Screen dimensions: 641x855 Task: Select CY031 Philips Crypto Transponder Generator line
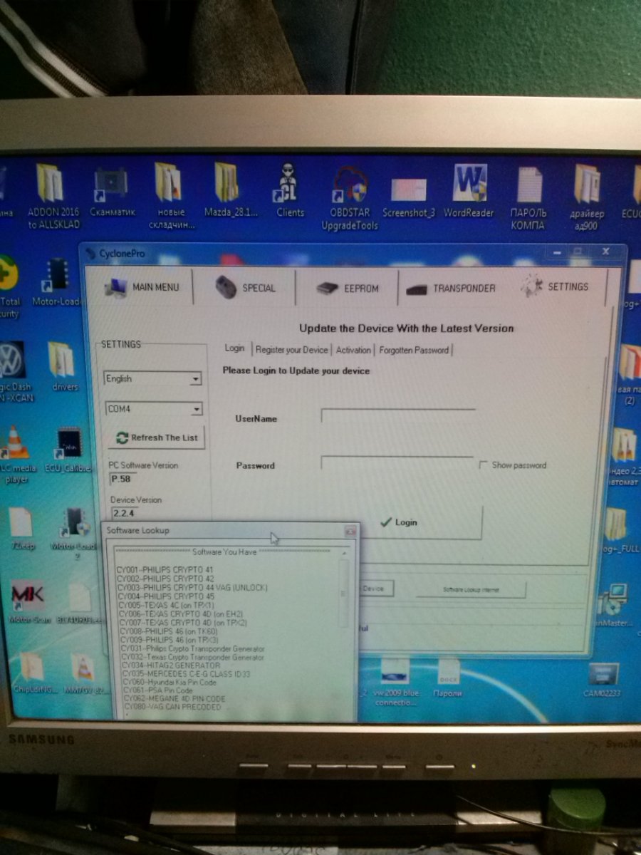[x=193, y=648]
